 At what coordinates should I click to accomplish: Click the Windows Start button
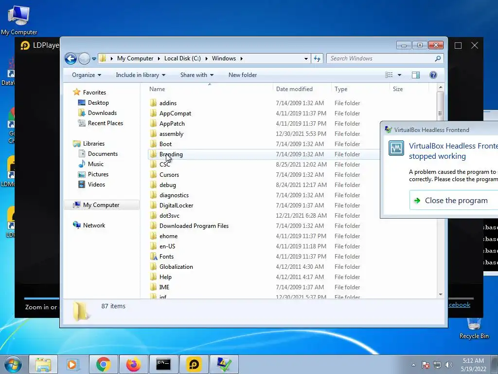tap(13, 364)
